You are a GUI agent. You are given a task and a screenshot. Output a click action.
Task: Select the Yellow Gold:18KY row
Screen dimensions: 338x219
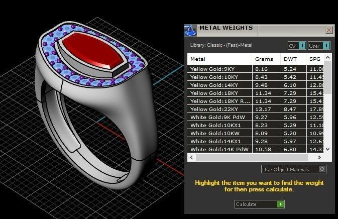(x=256, y=93)
